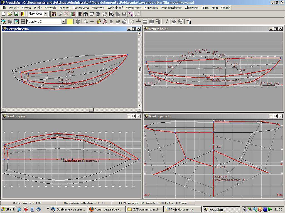Image resolution: width=285 pixels, height=213 pixels.
Task: Open the Widzialność menu
Action: [x=115, y=8]
